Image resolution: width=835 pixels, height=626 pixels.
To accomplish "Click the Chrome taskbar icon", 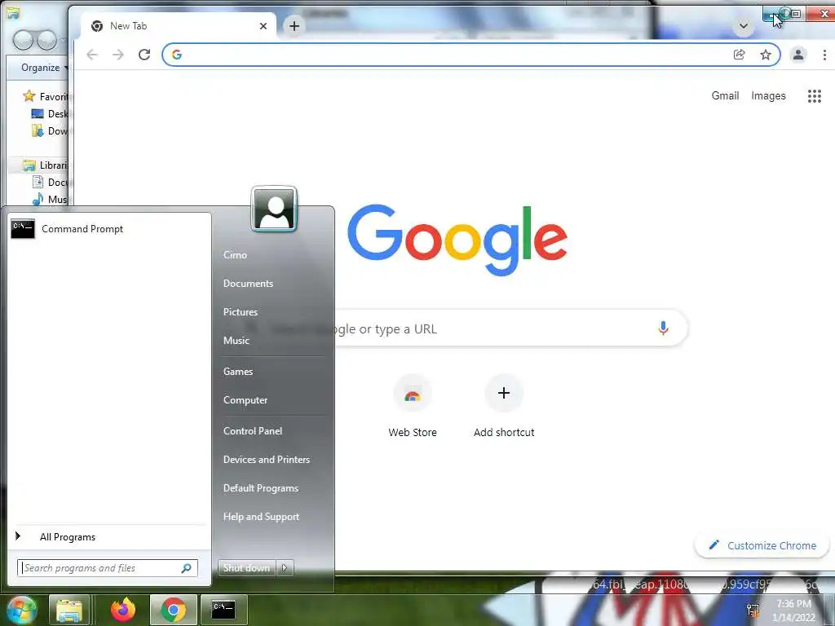I will tap(173, 610).
